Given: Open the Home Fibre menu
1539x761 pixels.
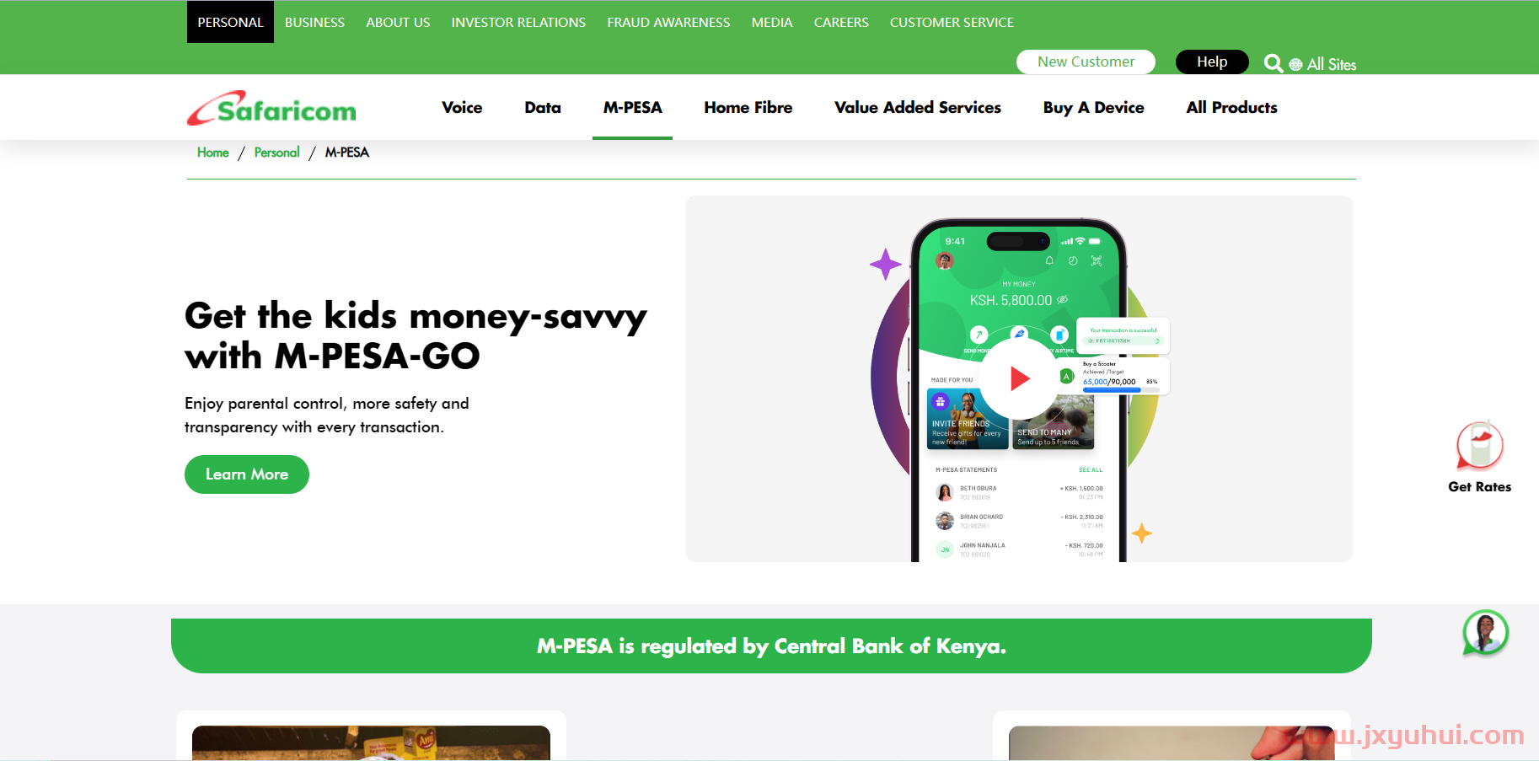Looking at the screenshot, I should pyautogui.click(x=748, y=107).
